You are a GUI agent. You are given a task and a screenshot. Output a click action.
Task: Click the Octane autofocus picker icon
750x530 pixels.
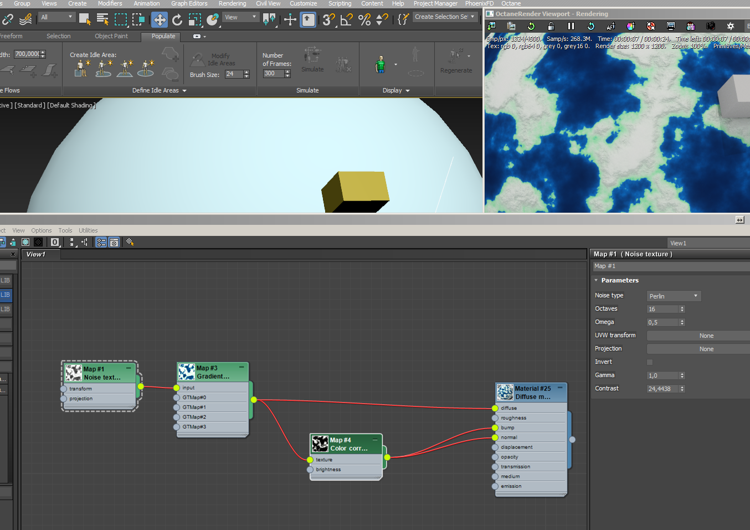point(611,26)
